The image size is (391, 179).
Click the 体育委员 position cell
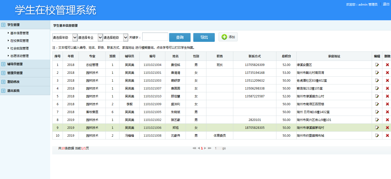220,136
